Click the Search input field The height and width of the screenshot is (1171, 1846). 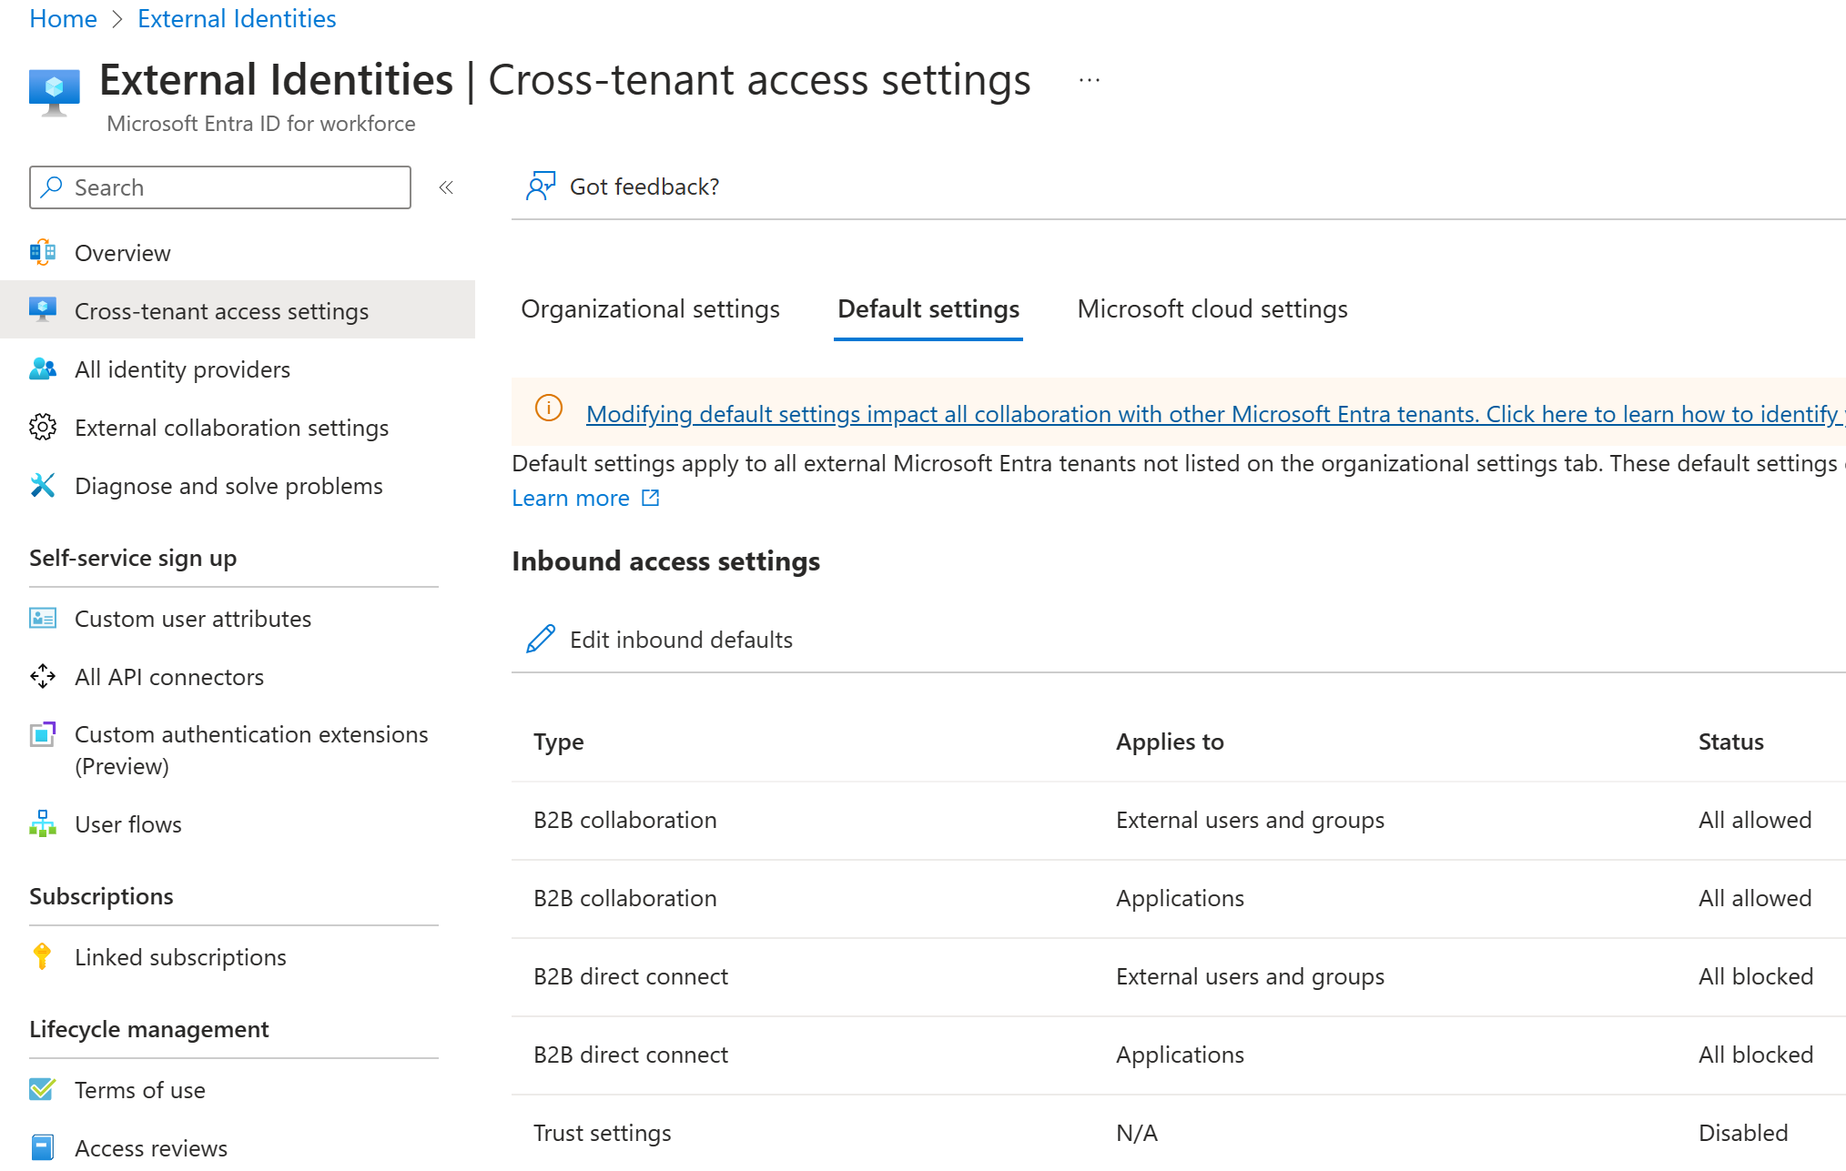point(219,187)
